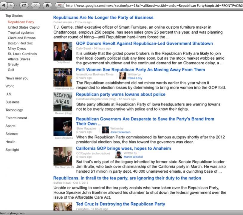Open author link Martin Wisckol
This screenshot has height=215, width=243.
[133, 157]
